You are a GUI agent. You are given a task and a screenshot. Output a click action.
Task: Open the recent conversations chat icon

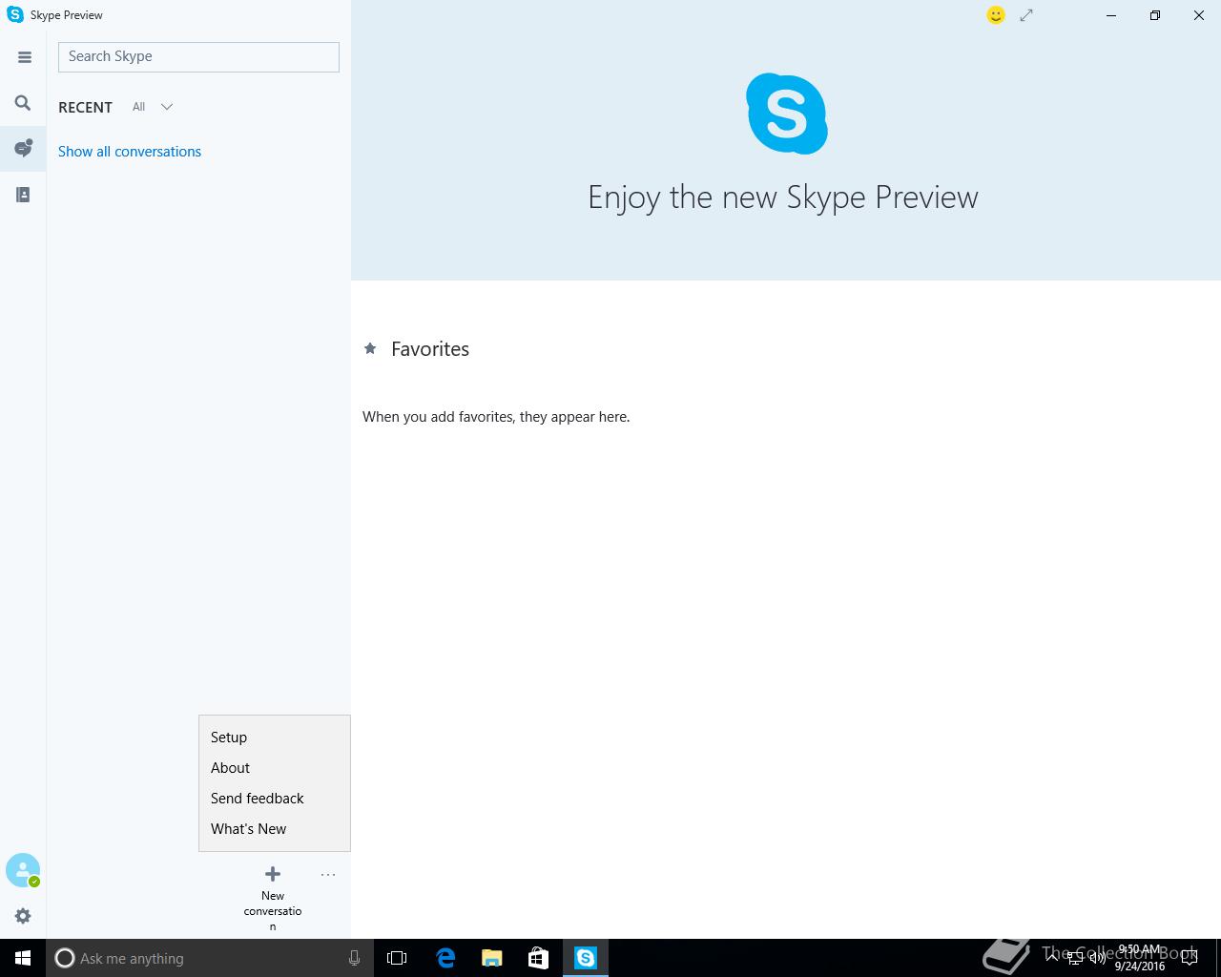coord(23,148)
